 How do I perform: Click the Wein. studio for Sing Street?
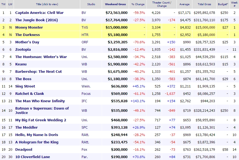86,86
